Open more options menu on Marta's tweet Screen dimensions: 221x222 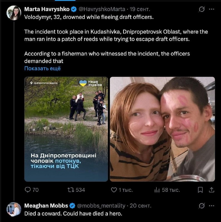click(212, 9)
